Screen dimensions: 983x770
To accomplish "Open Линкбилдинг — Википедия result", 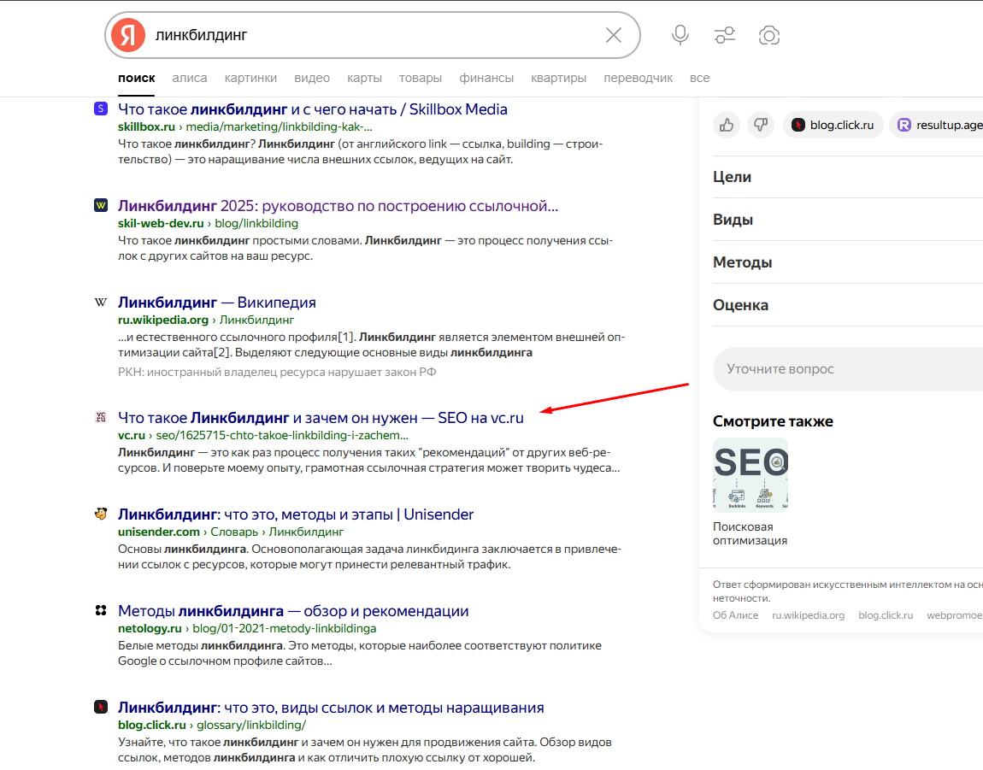I will (x=217, y=303).
